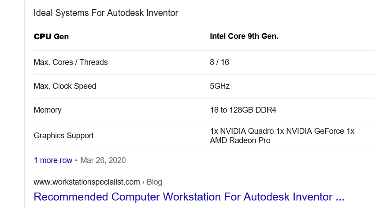The width and height of the screenshot is (383, 208).
Task: Click the Blog breadcrumb text
Action: point(154,182)
